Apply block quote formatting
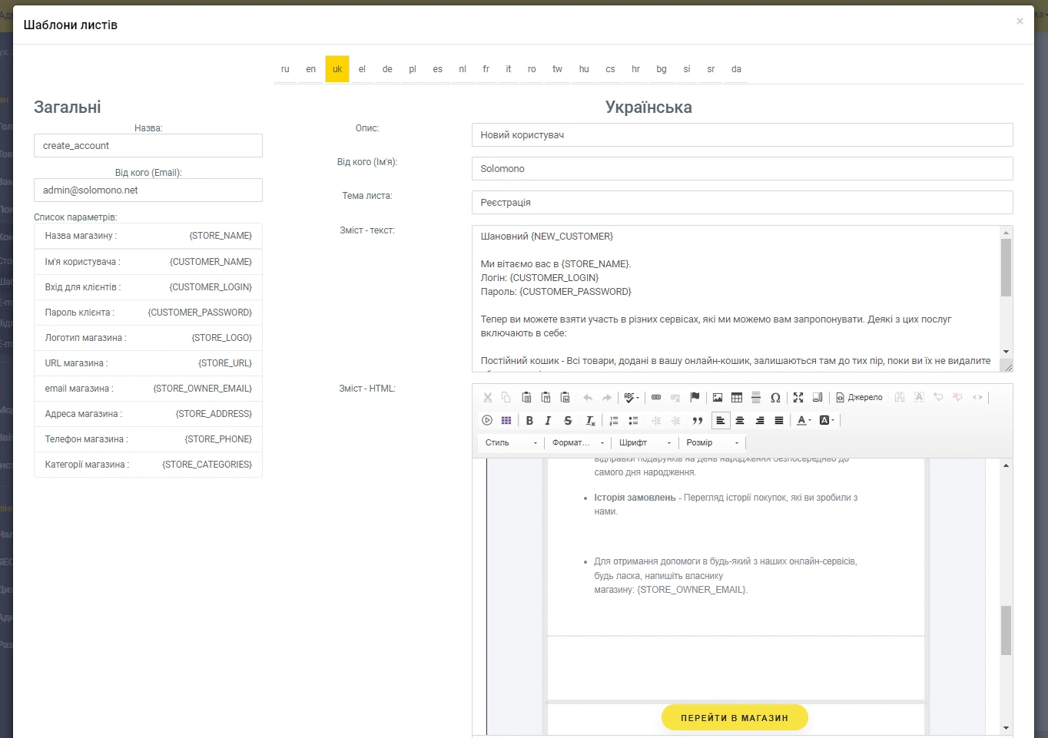 [698, 421]
